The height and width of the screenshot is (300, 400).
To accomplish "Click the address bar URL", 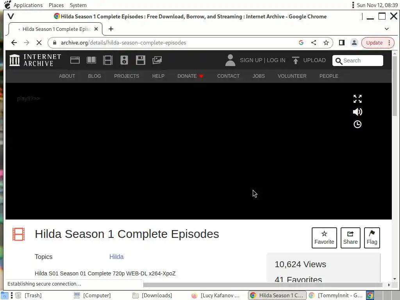I will point(123,43).
